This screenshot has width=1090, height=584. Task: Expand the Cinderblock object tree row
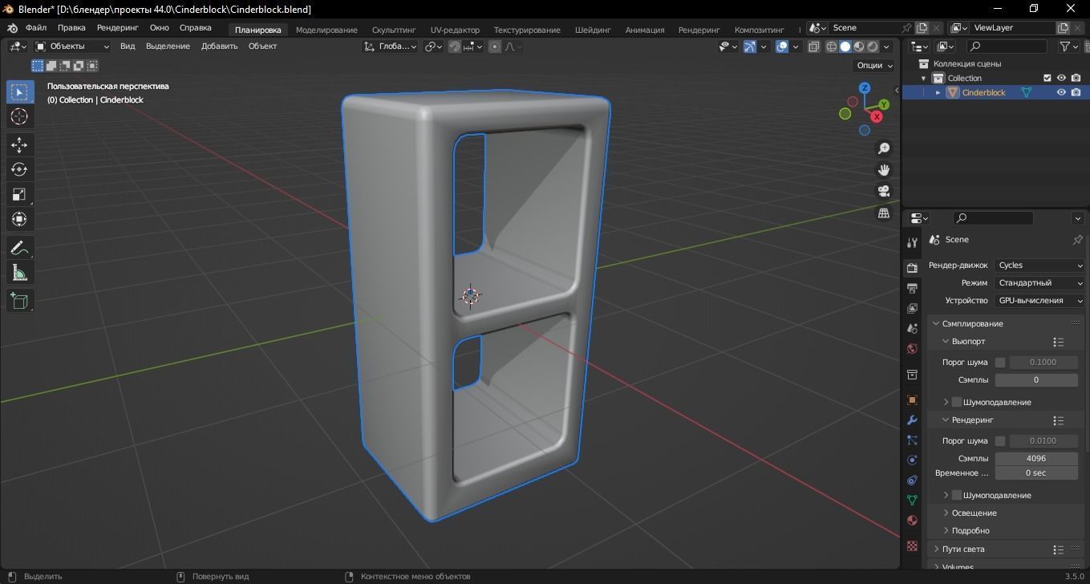[938, 92]
